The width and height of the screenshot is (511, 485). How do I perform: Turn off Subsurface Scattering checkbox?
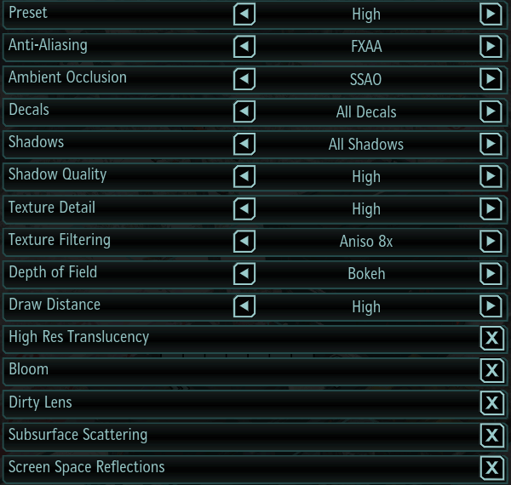pyautogui.click(x=491, y=436)
